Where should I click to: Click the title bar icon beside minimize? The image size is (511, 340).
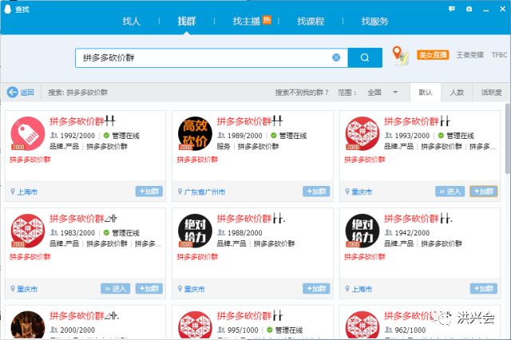[469, 9]
